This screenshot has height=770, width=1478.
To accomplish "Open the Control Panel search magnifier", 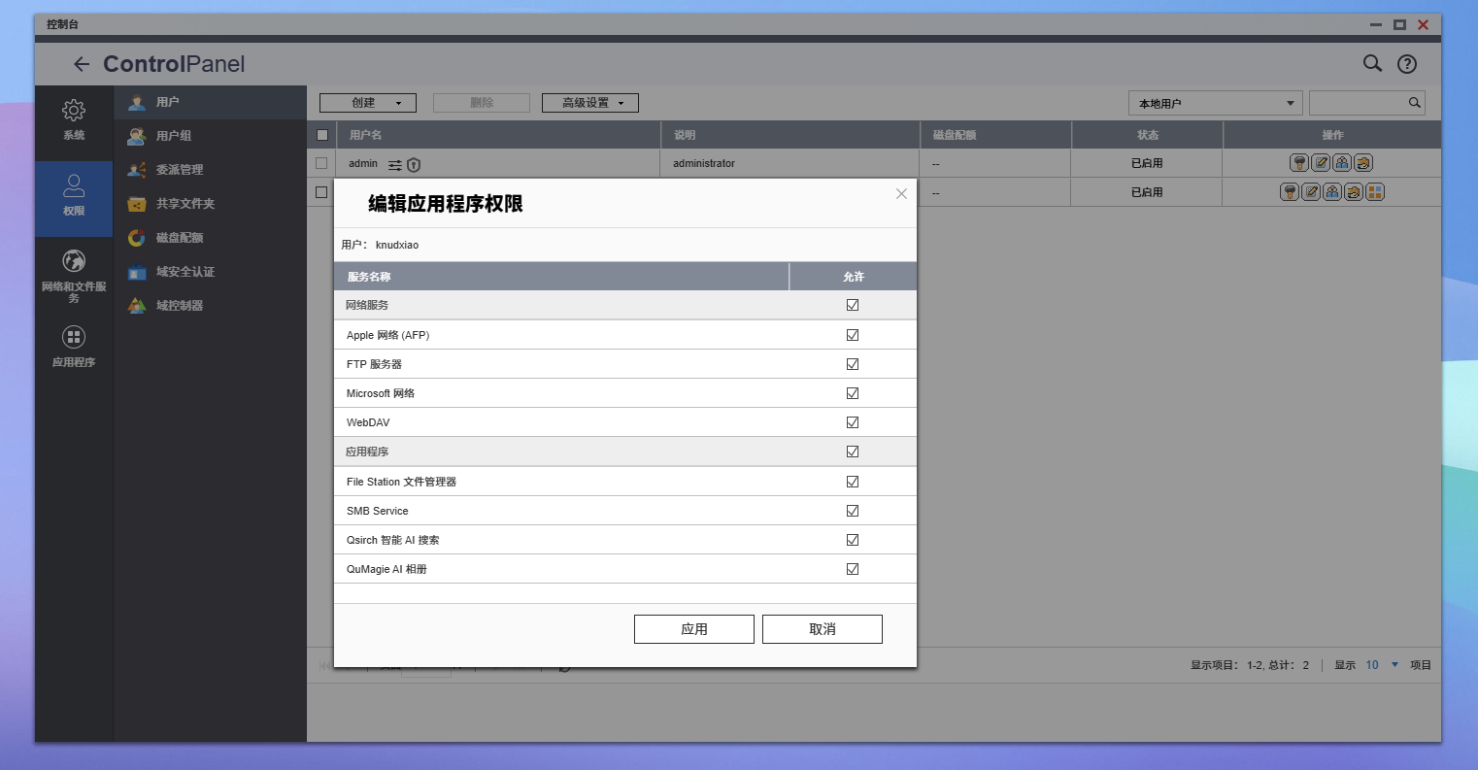I will click(x=1372, y=63).
